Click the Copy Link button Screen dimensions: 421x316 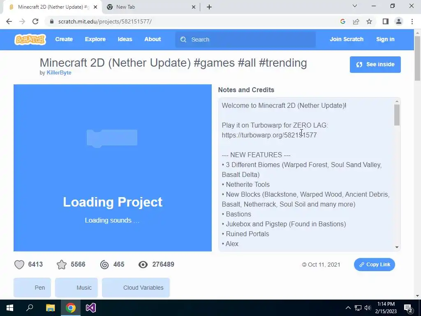click(x=374, y=265)
